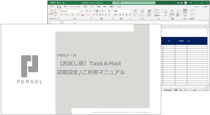The image size is (210, 115).
Task: Click the Cut scissors icon
Action: click(55, 10)
